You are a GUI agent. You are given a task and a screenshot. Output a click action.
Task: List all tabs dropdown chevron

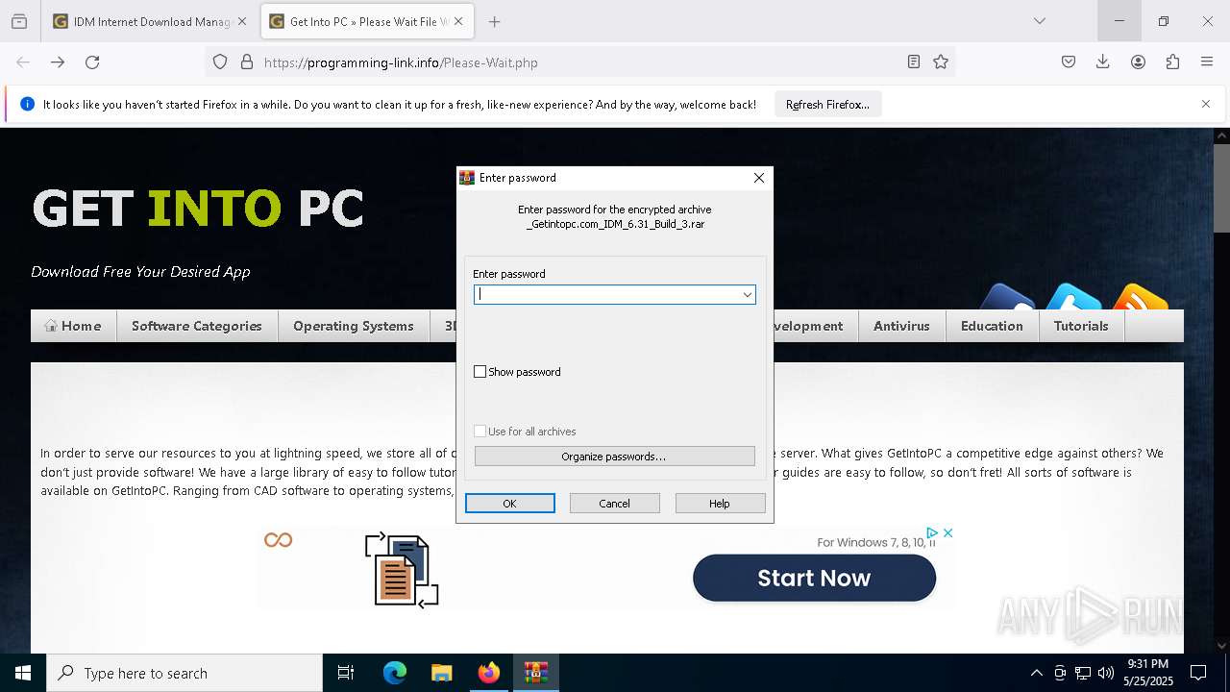pyautogui.click(x=1039, y=21)
